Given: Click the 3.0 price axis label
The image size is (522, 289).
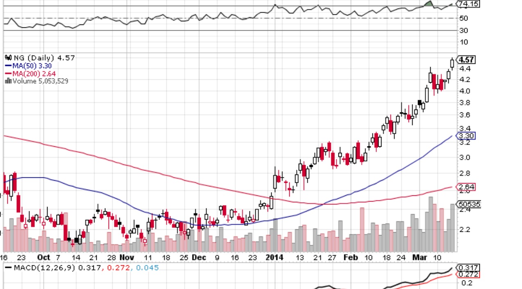Looking at the screenshot, I should pyautogui.click(x=465, y=157).
